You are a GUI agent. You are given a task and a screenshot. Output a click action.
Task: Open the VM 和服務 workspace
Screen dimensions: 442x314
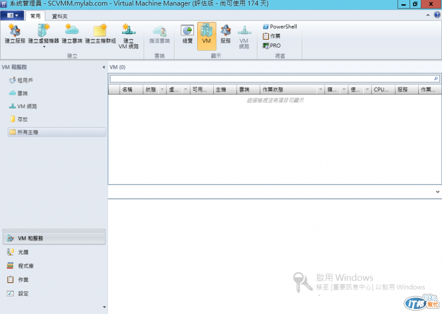(x=54, y=238)
